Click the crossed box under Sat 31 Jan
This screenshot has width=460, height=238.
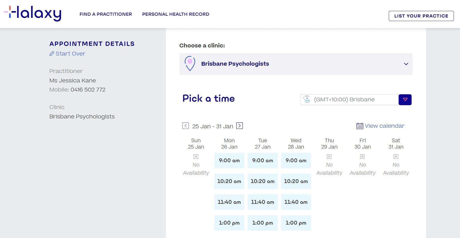[x=396, y=156]
